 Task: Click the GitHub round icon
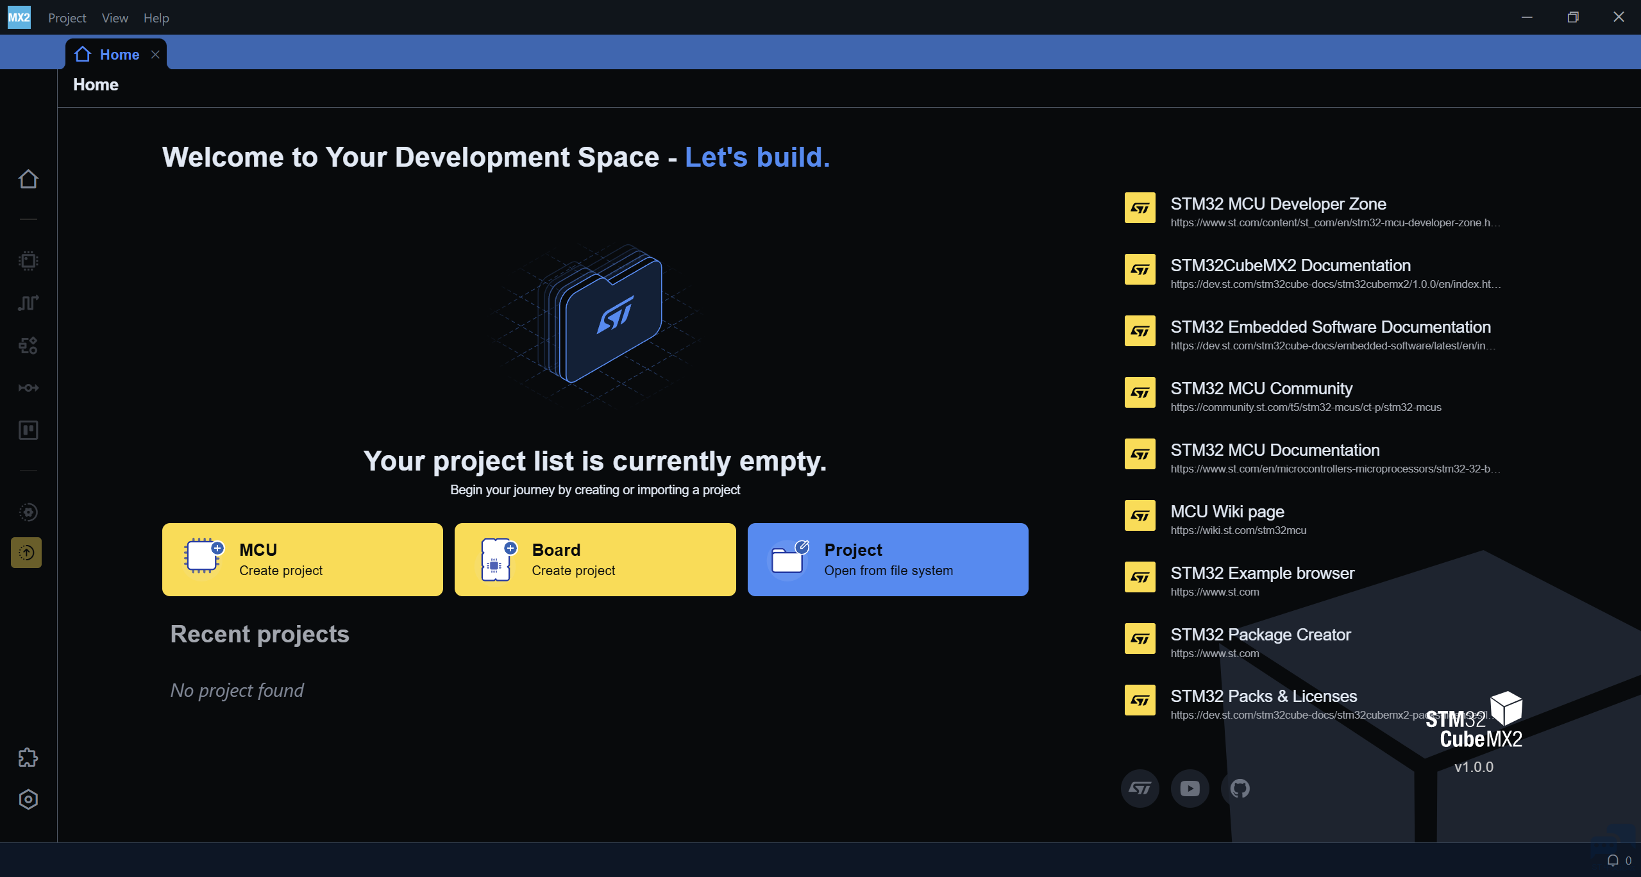coord(1240,789)
